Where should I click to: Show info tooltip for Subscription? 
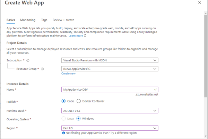pyautogui.click(x=28, y=60)
